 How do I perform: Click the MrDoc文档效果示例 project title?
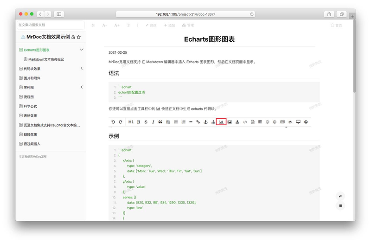(x=48, y=37)
